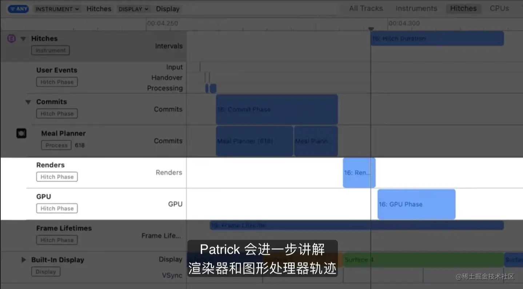Click the Meal Planner app icon
Screen dimensions: 523x289
pyautogui.click(x=21, y=133)
